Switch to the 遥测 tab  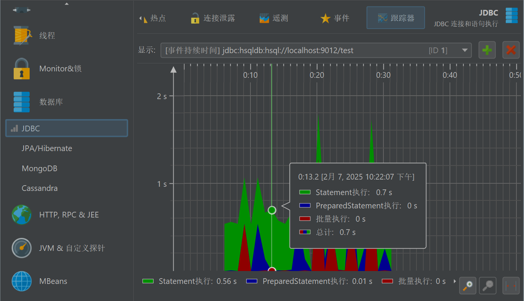[274, 18]
